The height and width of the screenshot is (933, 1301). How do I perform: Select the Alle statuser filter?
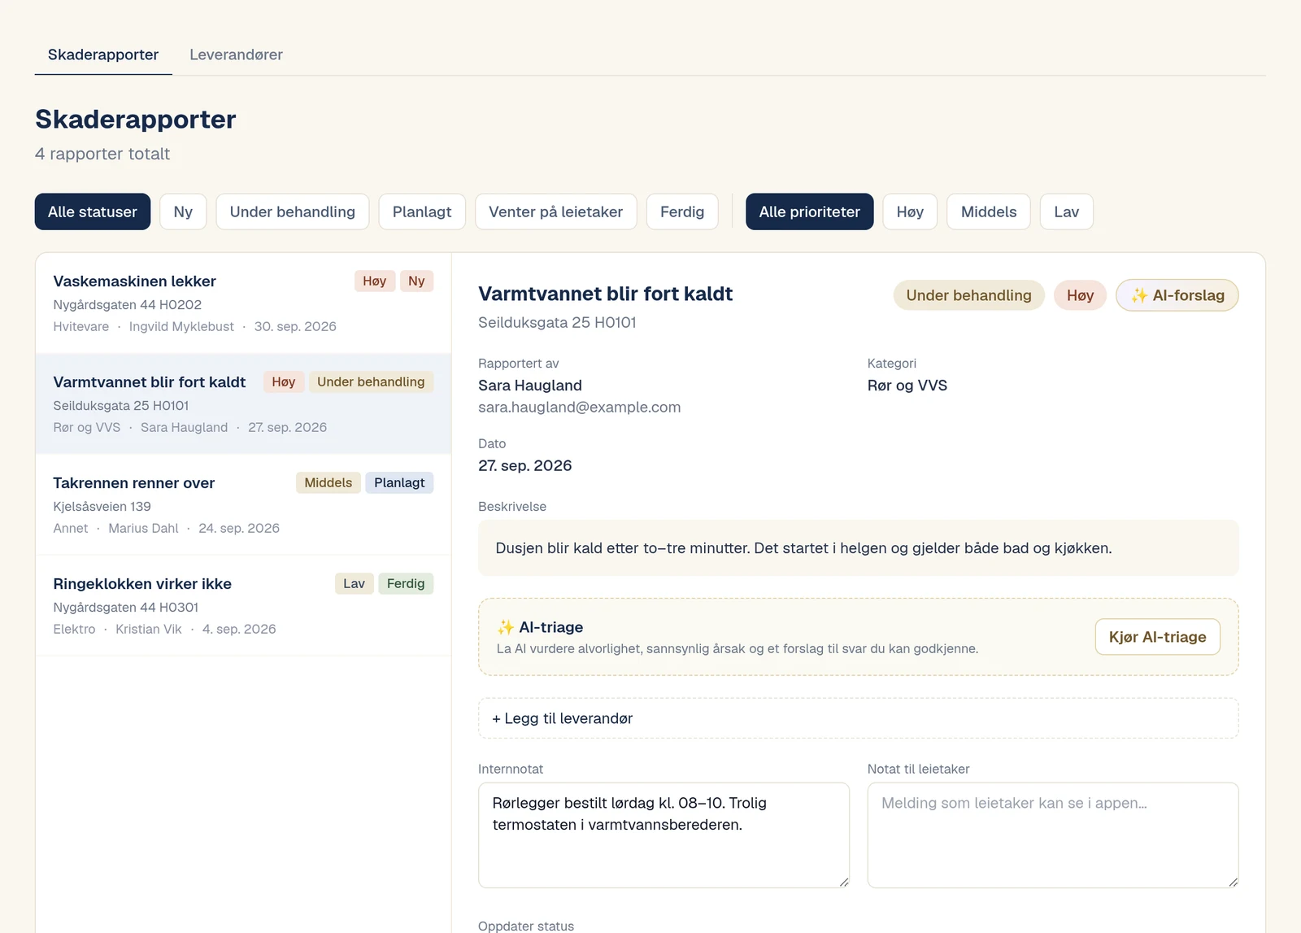93,211
